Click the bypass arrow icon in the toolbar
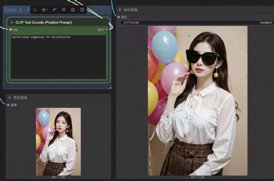 pos(54,10)
